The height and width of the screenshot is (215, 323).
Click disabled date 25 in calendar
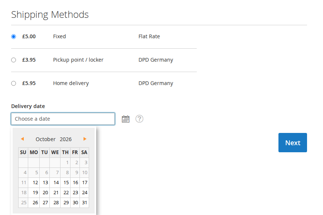pyautogui.click(x=23, y=203)
